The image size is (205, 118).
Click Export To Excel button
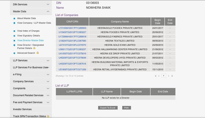[x=108, y=108]
